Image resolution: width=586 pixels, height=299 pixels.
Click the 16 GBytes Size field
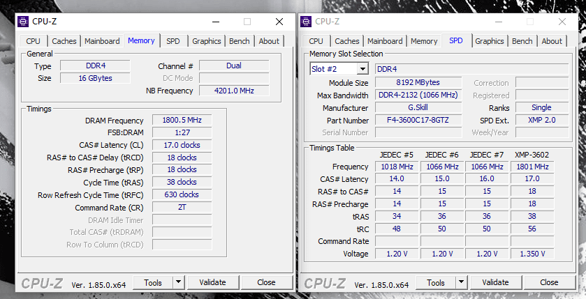click(x=95, y=78)
